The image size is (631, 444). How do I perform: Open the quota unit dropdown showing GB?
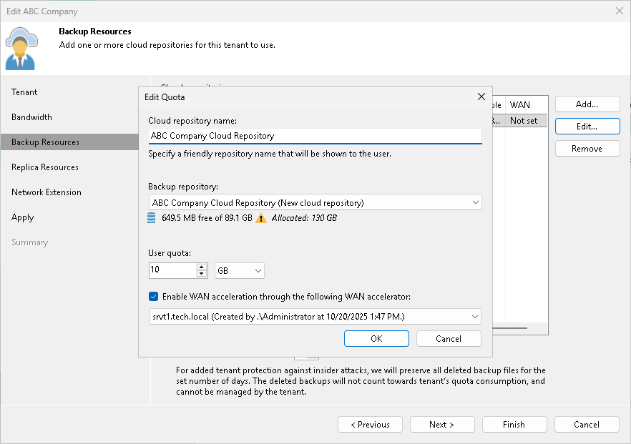click(x=239, y=270)
